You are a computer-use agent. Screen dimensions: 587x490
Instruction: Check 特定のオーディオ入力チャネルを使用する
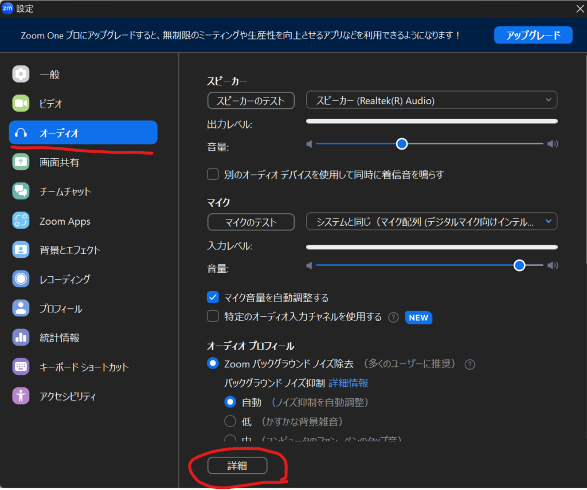tap(213, 316)
